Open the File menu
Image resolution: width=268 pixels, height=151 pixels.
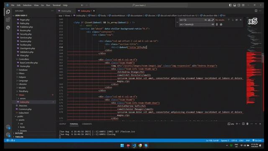point(13,5)
